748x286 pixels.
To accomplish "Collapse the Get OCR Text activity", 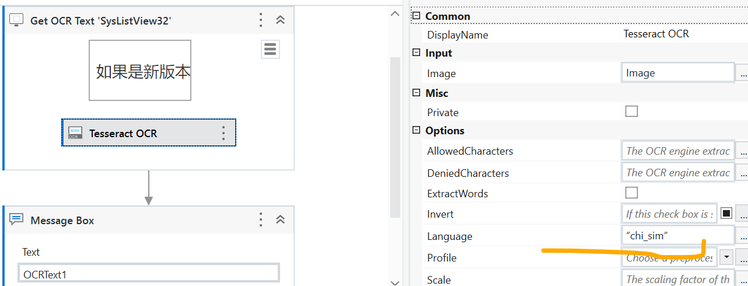I will 280,20.
